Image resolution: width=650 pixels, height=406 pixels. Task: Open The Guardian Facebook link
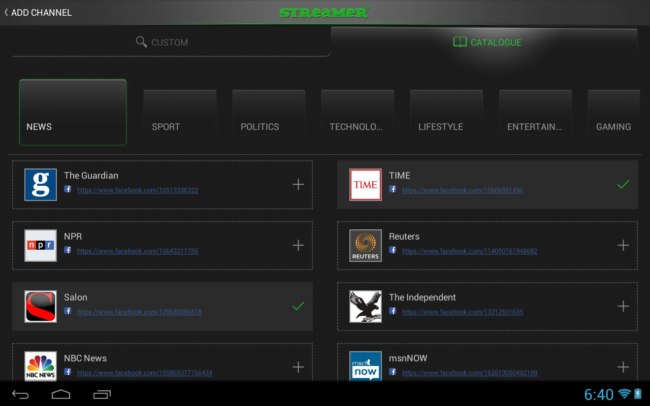pyautogui.click(x=138, y=190)
